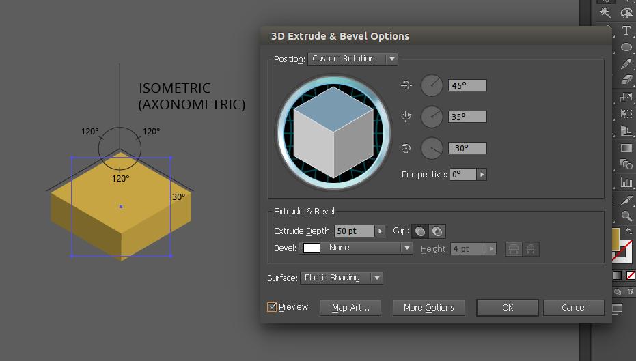
Task: Adjust the Z-axis rotation dial
Action: pos(432,148)
